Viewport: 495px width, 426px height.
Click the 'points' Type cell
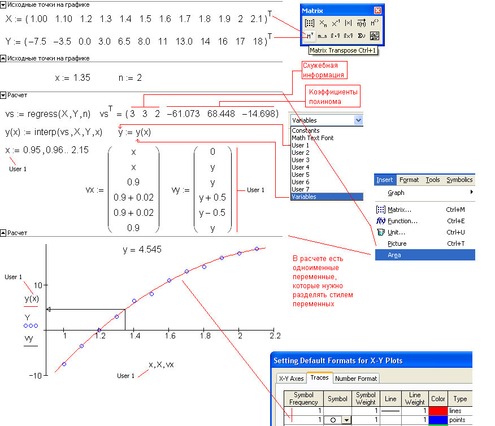(460, 420)
